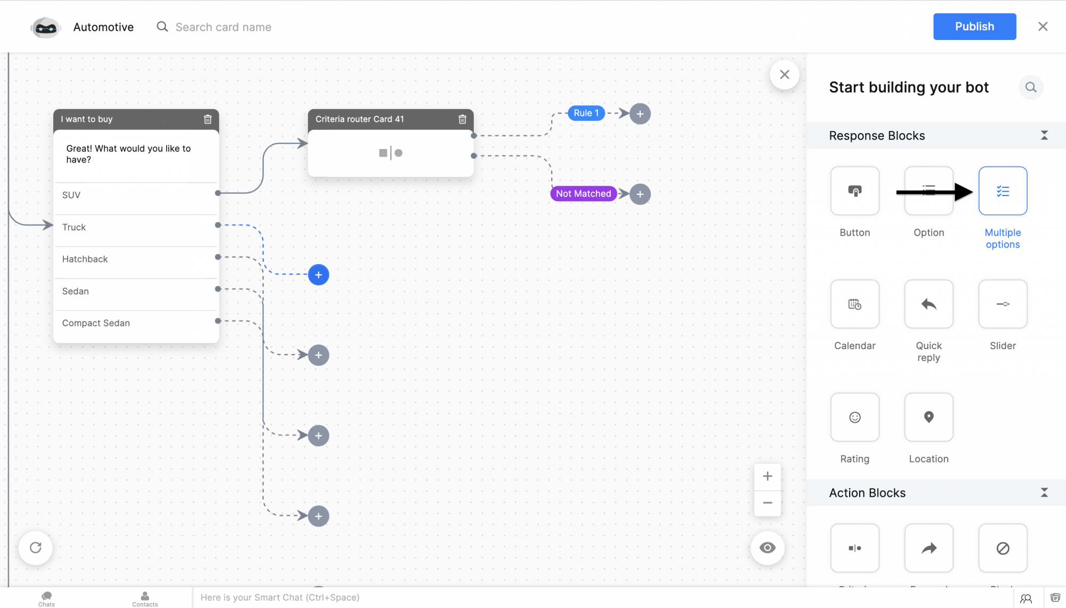Zoom in on the canvas
Viewport: 1066px width, 608px height.
[x=767, y=476]
